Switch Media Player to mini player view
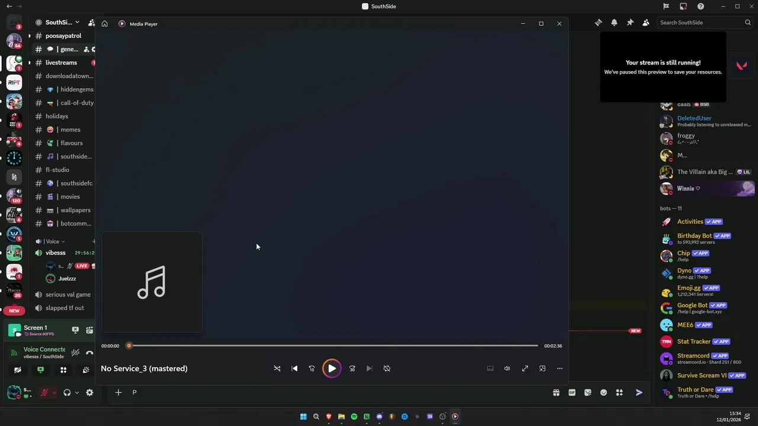 pos(542,369)
